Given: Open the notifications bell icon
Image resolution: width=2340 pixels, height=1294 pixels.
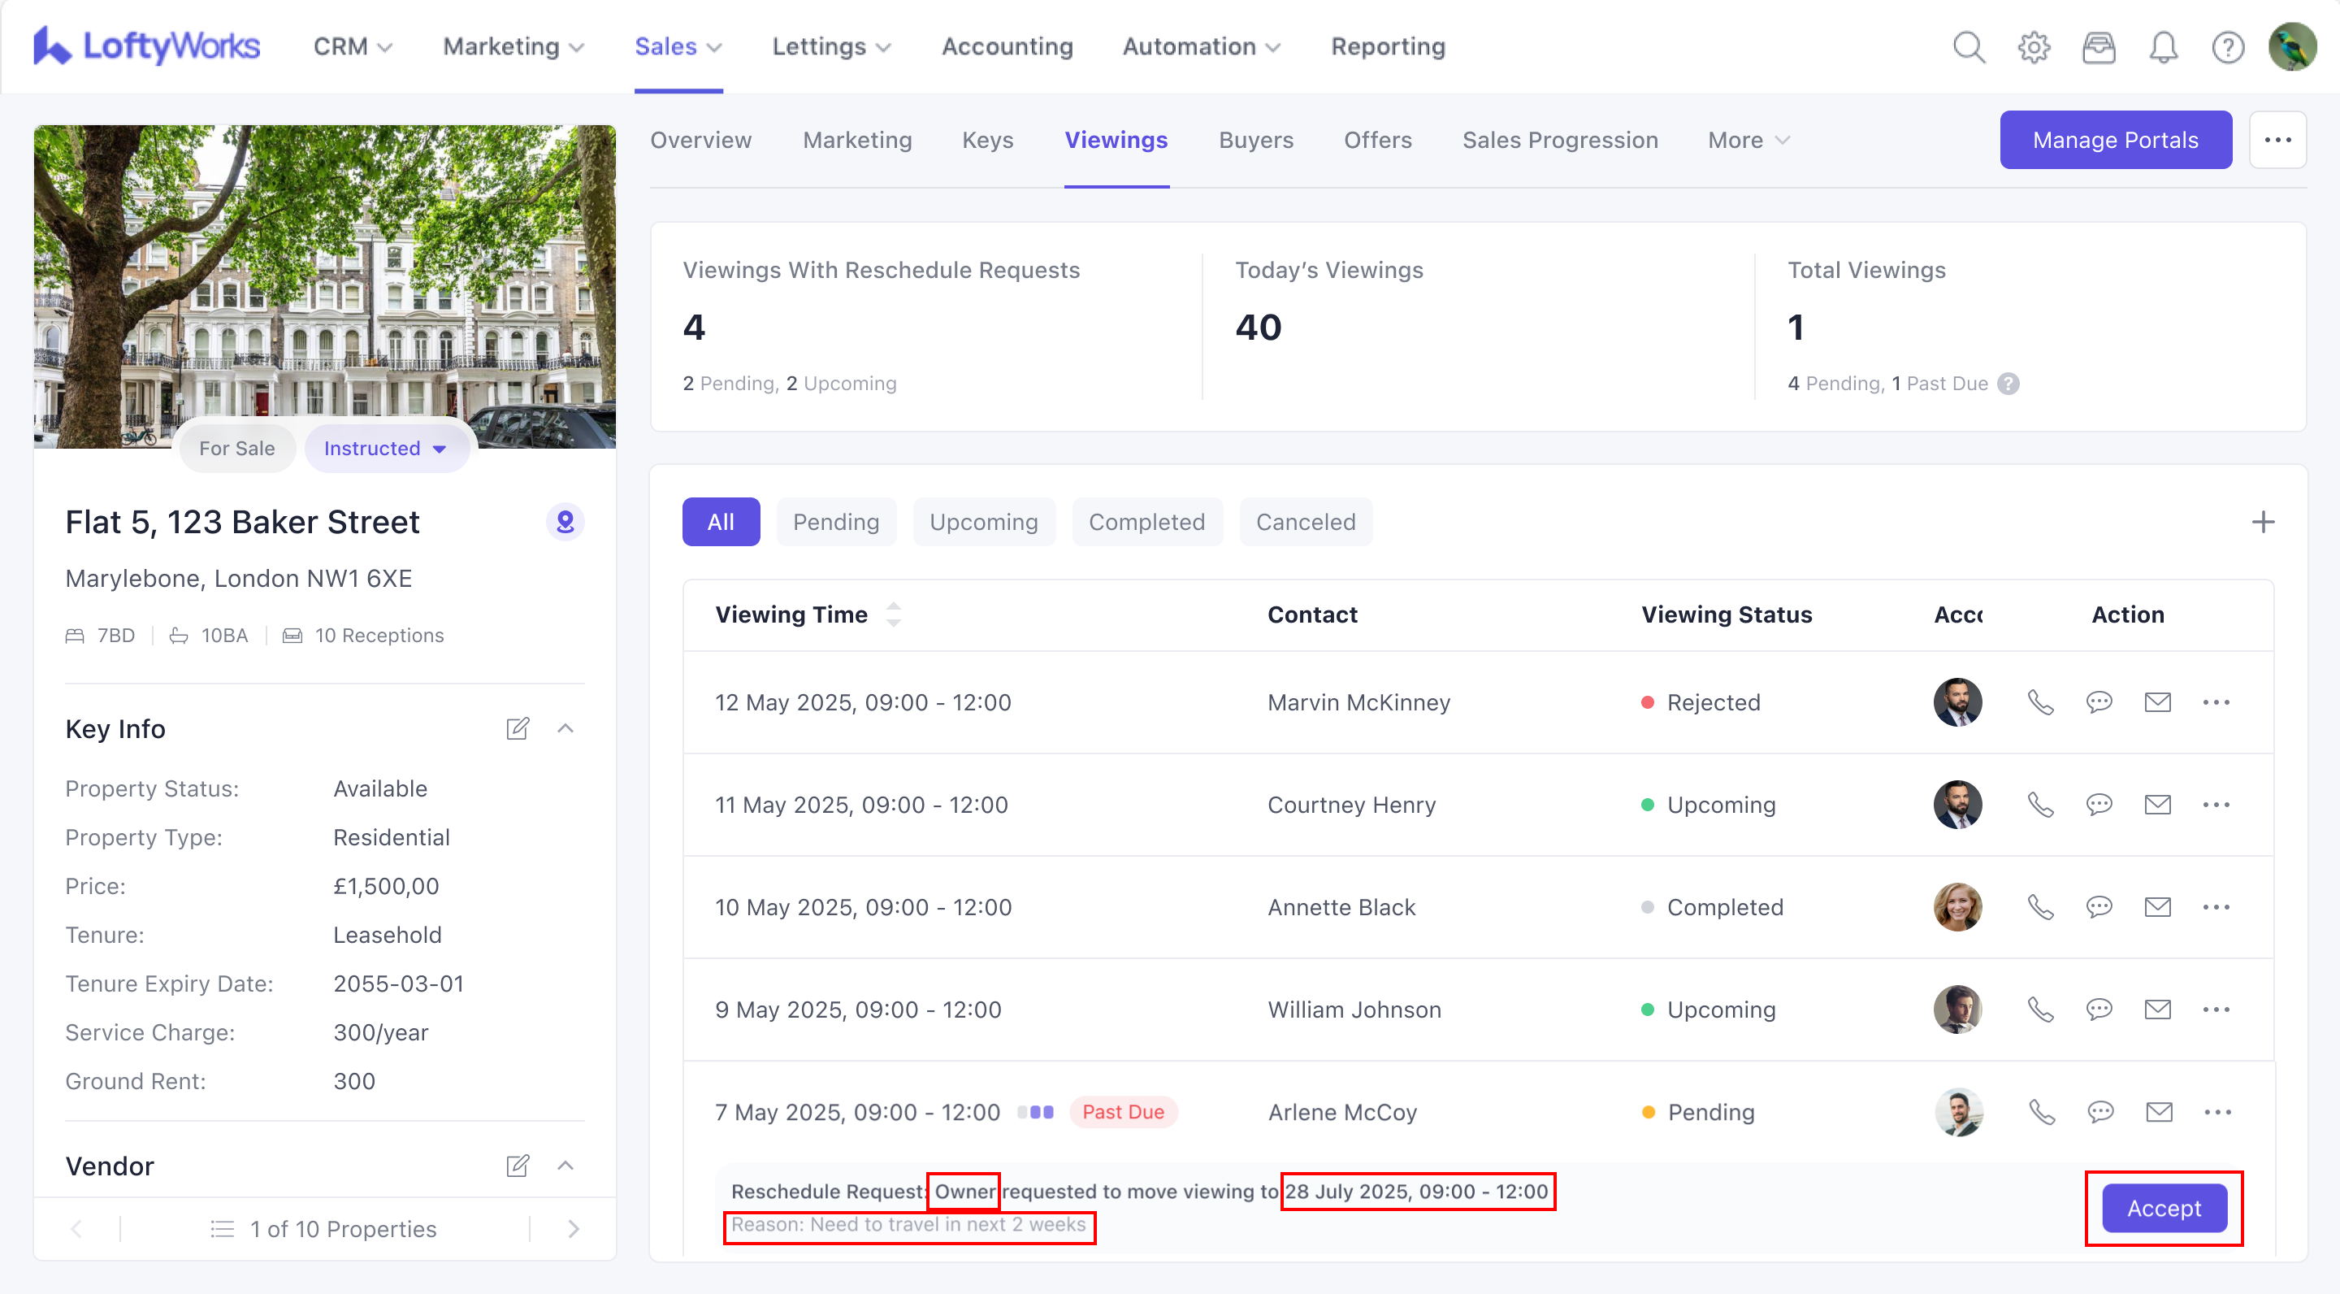Looking at the screenshot, I should point(2163,47).
